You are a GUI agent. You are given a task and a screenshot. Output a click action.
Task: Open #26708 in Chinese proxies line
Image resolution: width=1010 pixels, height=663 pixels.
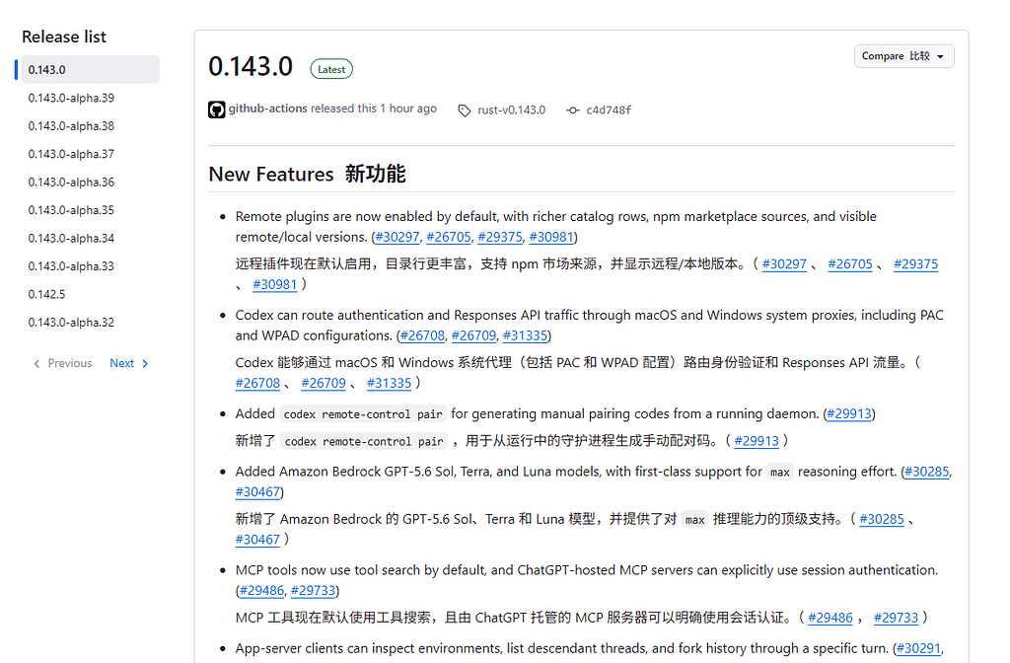(x=257, y=384)
